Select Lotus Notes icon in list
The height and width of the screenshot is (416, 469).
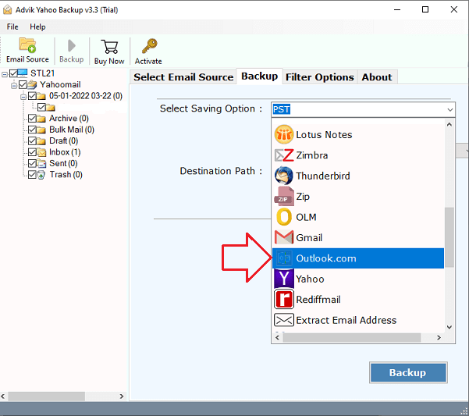283,134
